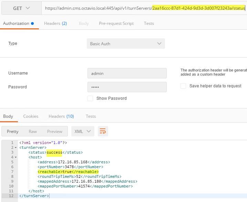Toggle the line wrap icon

[x=103, y=131]
